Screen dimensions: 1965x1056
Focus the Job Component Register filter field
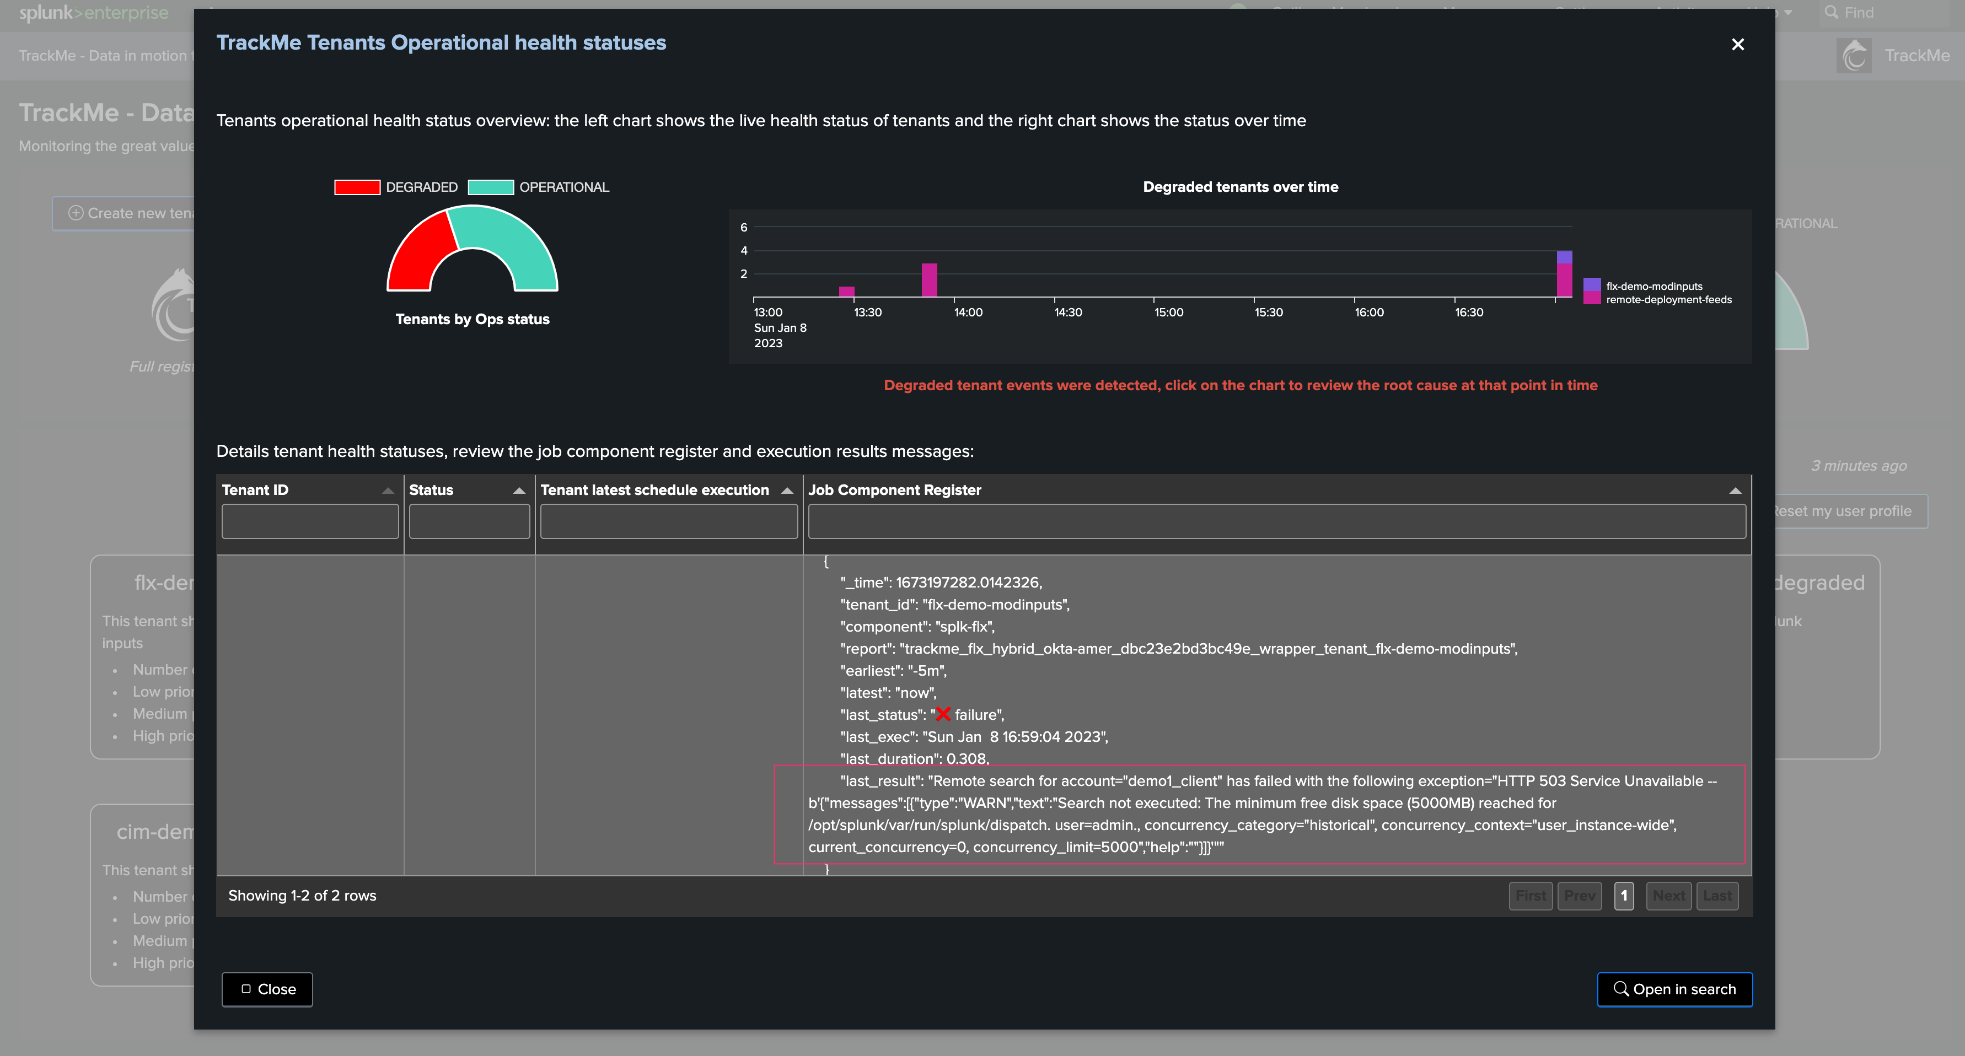point(1276,521)
